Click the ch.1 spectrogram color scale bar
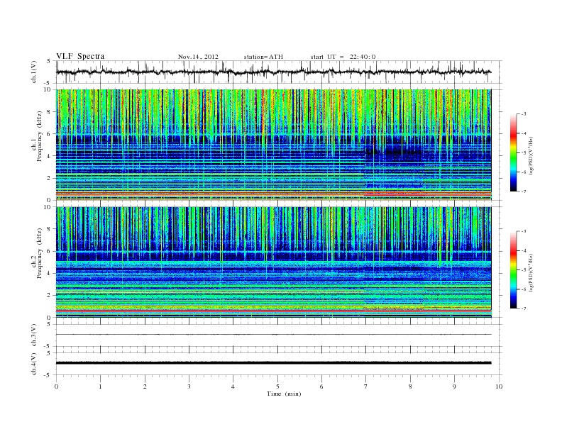Image resolution: width=562 pixels, height=434 pixels. (x=514, y=153)
